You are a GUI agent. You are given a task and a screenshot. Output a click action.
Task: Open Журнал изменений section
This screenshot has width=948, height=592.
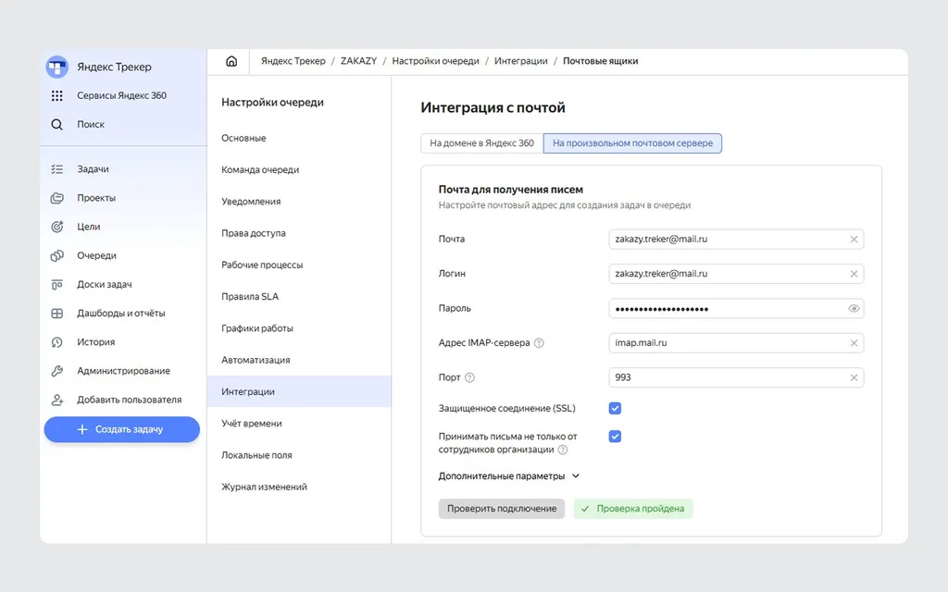(299, 487)
